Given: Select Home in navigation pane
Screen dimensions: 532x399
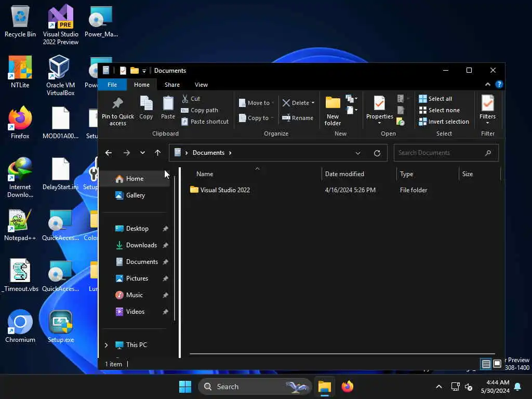Looking at the screenshot, I should 135,179.
